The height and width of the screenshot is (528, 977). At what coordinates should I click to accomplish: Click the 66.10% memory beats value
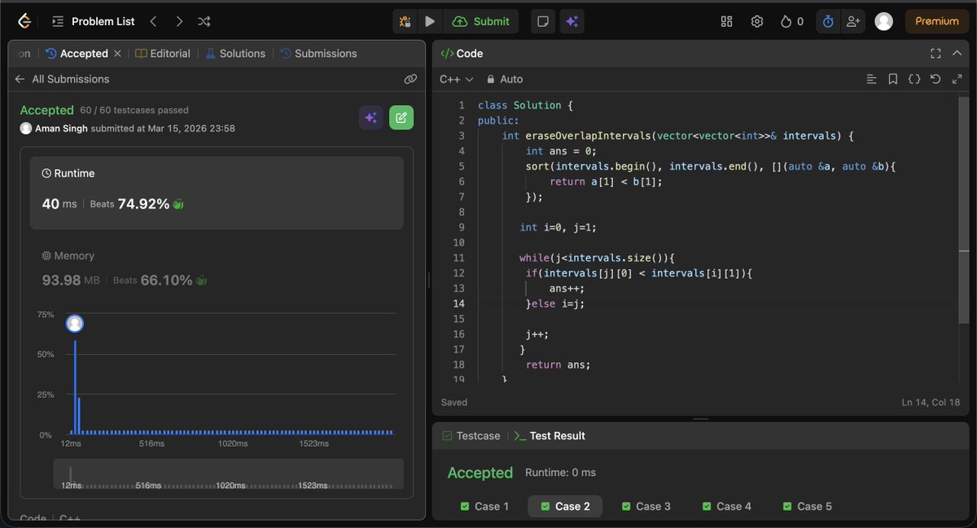[166, 280]
